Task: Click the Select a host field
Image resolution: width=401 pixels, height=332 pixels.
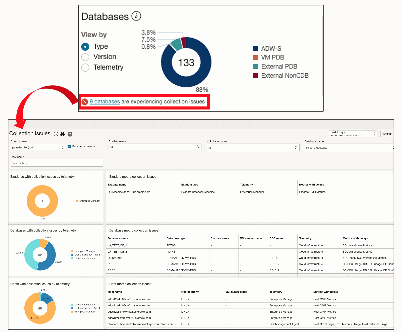Action: (57, 163)
